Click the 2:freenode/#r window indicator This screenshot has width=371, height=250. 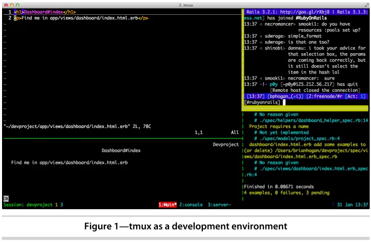[324, 96]
